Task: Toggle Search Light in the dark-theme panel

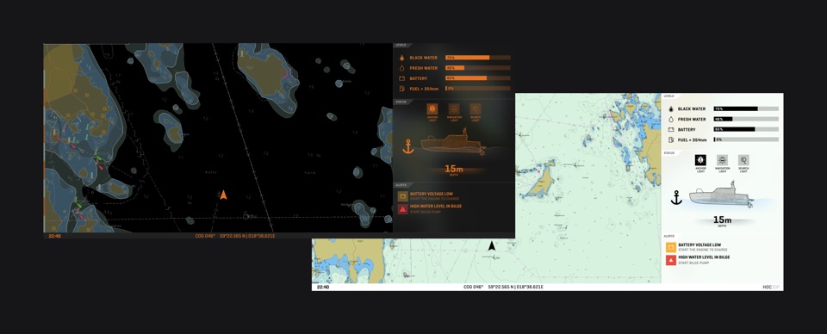Action: click(476, 109)
